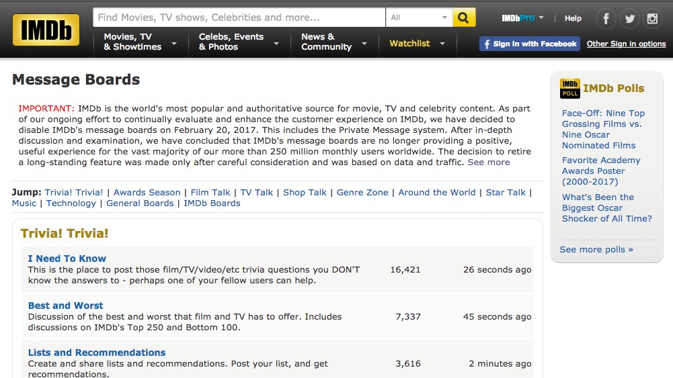Click the 26 seconds ago timestamp
Viewport: 673px width, 378px height.
tap(497, 270)
